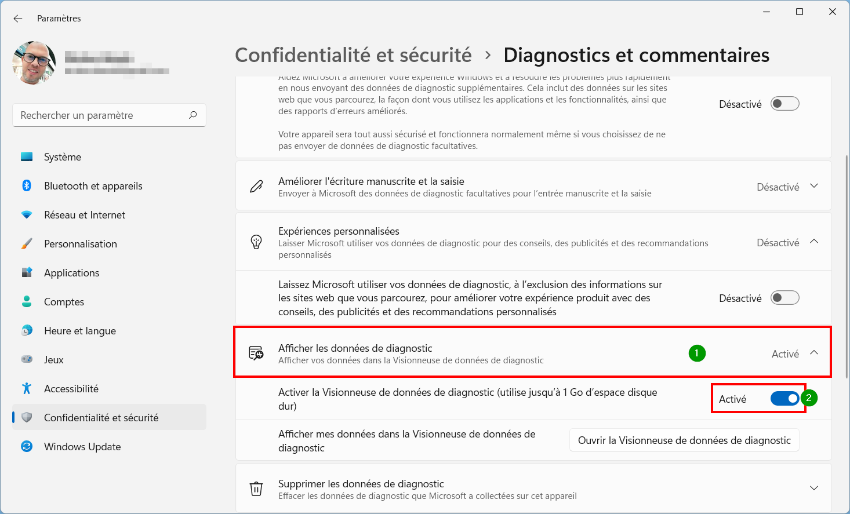Screen dimensions: 850x514
Task: Open the Windows Update icon
Action: coord(27,446)
